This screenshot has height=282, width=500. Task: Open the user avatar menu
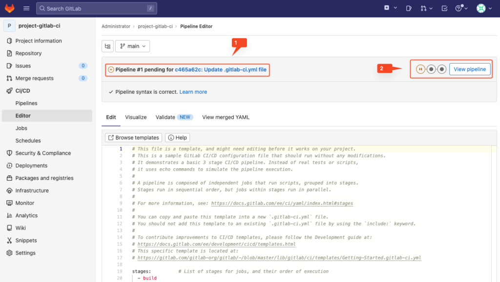pos(484,8)
